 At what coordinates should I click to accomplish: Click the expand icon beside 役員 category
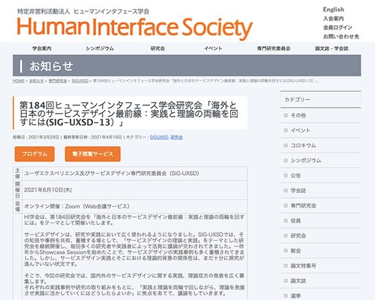286,221
